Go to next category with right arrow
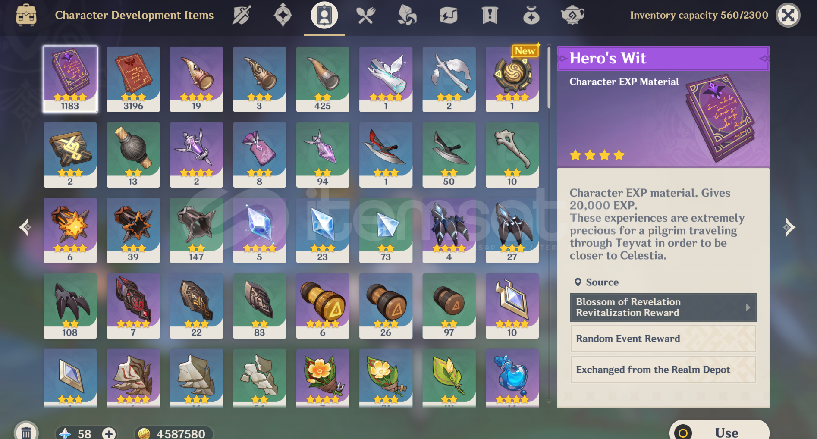Screen dimensions: 817x439 (x=789, y=227)
